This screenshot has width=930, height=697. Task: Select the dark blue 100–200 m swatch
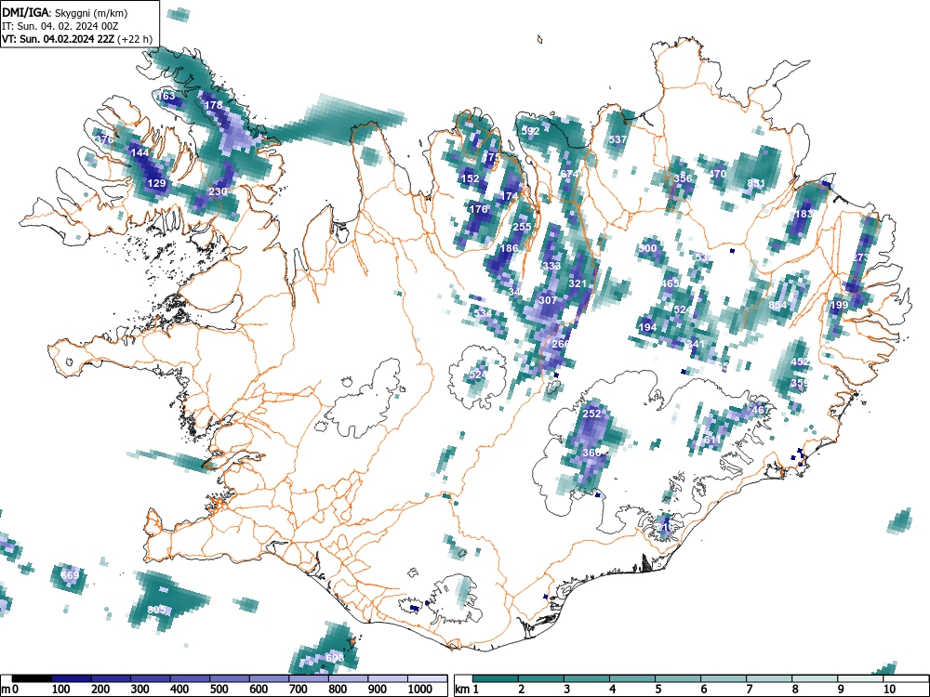[x=72, y=678]
